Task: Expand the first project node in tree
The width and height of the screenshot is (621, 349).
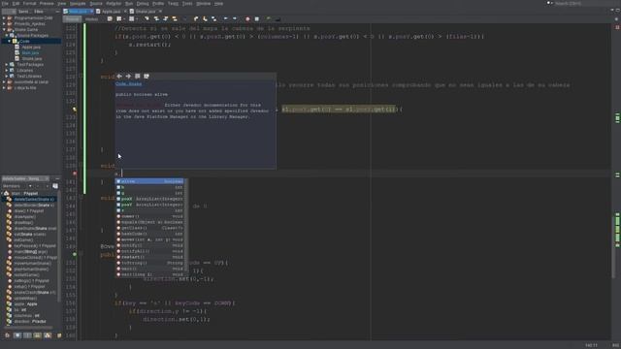Action: [4, 17]
